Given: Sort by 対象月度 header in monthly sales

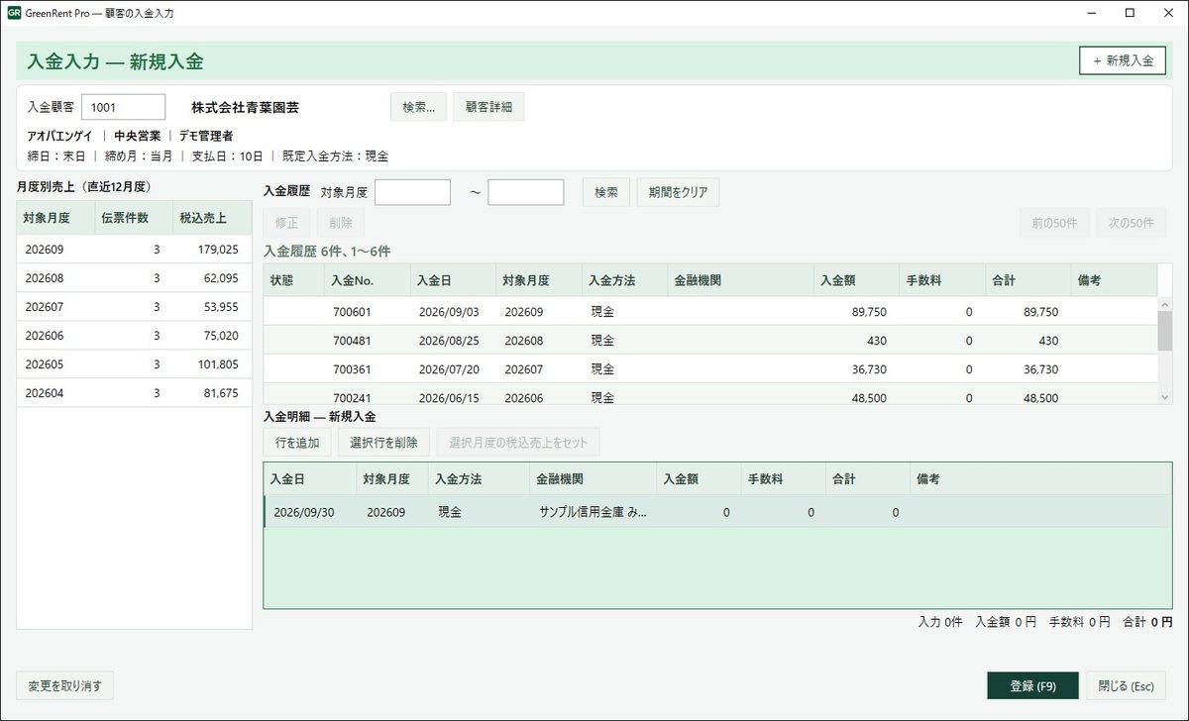Looking at the screenshot, I should pos(54,217).
